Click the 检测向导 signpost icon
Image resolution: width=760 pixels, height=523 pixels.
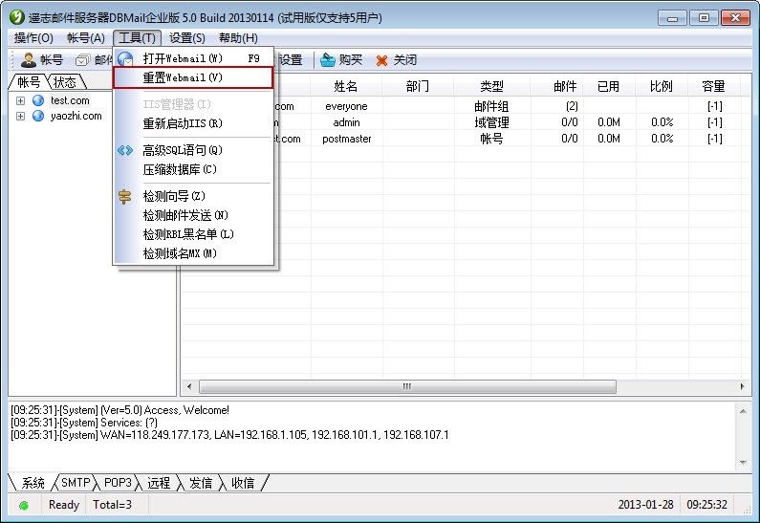click(125, 196)
